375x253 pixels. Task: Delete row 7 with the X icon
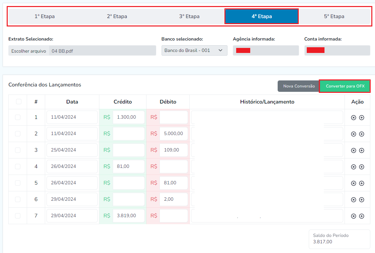[353, 216]
